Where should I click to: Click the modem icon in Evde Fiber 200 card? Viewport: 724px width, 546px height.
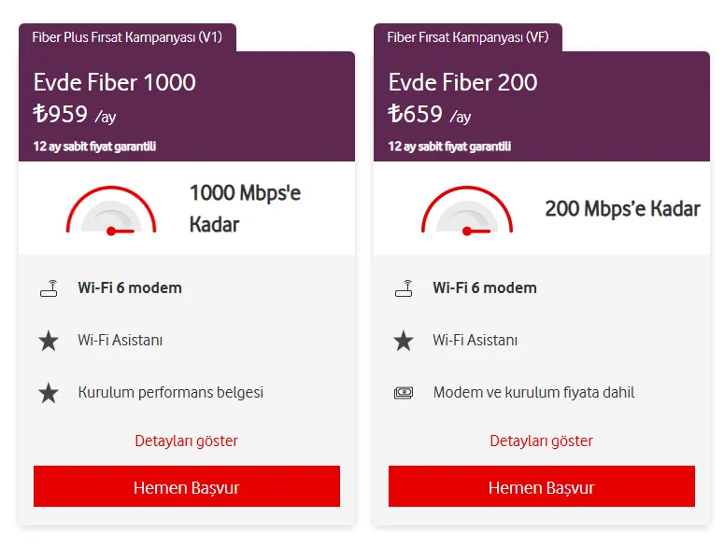pos(404,288)
